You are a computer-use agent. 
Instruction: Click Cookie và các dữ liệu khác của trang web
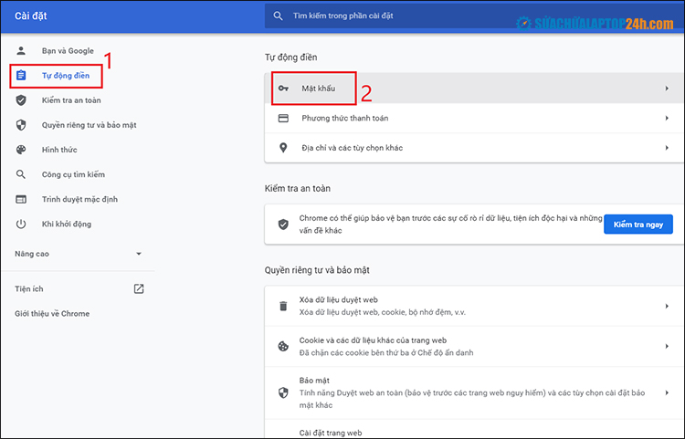pos(373,340)
